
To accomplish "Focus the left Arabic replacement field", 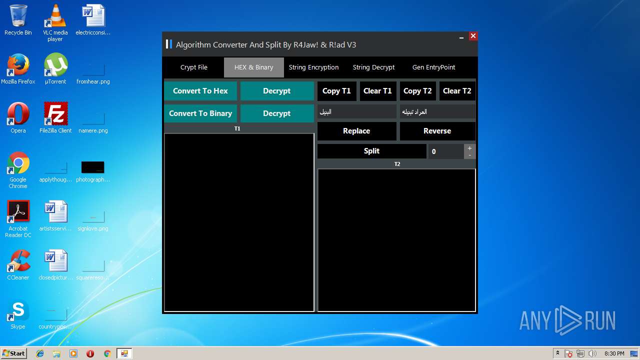I will 357,111.
